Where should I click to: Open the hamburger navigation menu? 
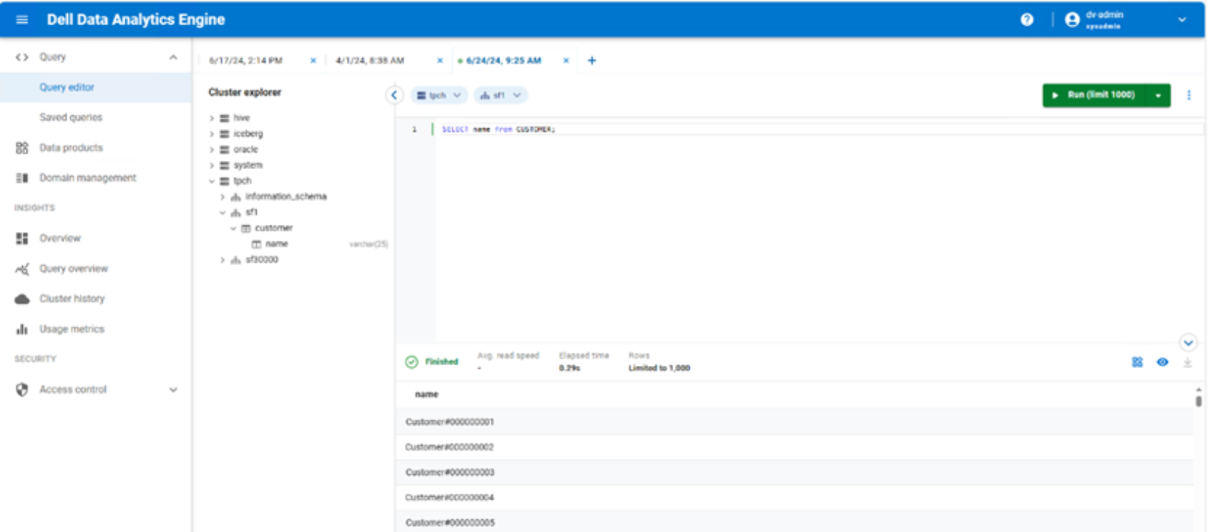click(22, 20)
